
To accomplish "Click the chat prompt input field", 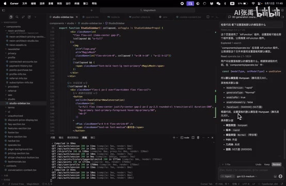I will click(251, 170).
